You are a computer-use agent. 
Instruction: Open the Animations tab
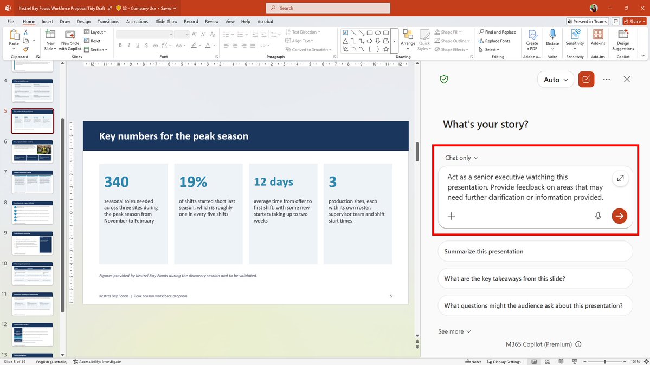137,22
